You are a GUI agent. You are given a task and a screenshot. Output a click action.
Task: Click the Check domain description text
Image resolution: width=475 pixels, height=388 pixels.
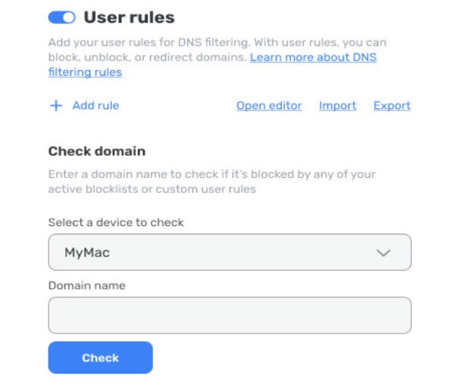(x=212, y=182)
